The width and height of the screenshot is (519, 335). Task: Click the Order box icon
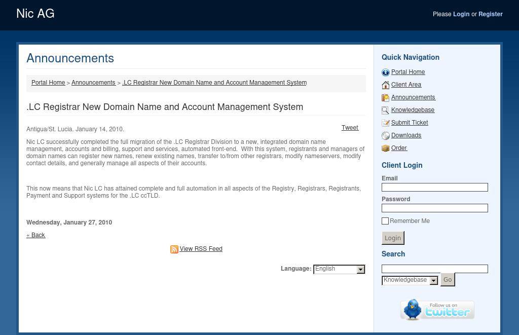coord(385,148)
